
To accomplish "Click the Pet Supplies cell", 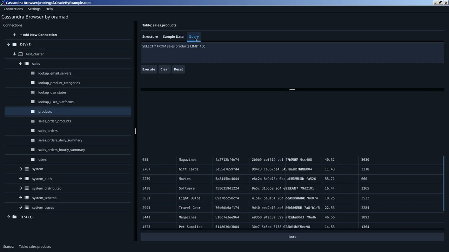I will pyautogui.click(x=190, y=227).
